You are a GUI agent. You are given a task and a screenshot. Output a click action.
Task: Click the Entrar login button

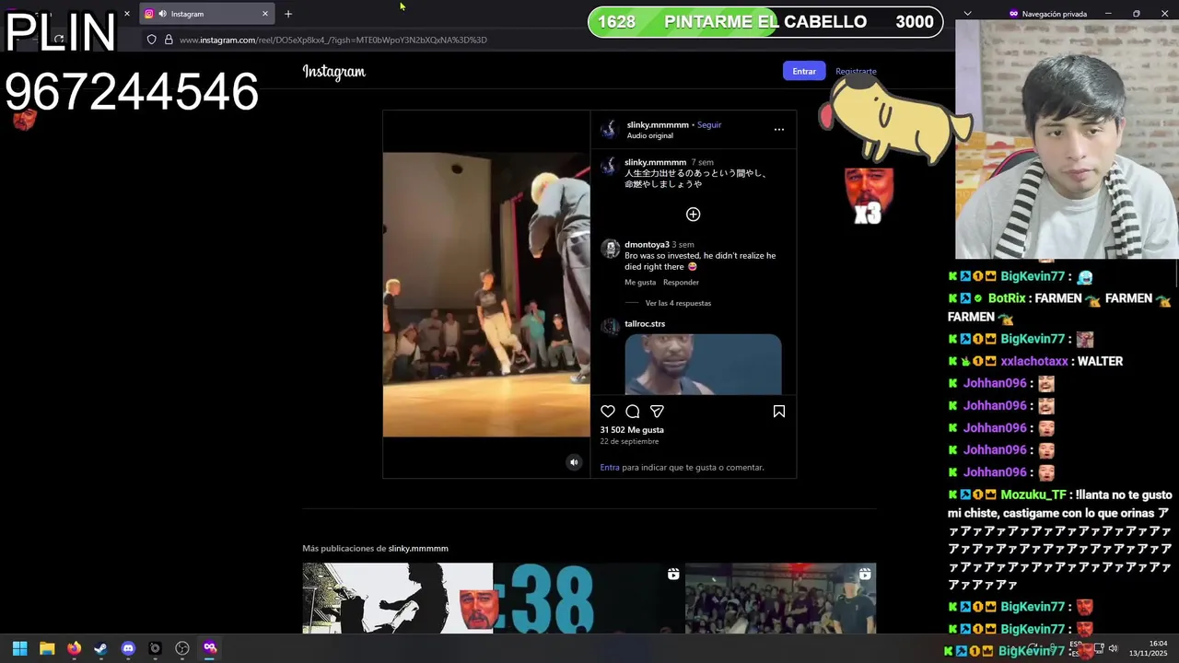pos(804,71)
